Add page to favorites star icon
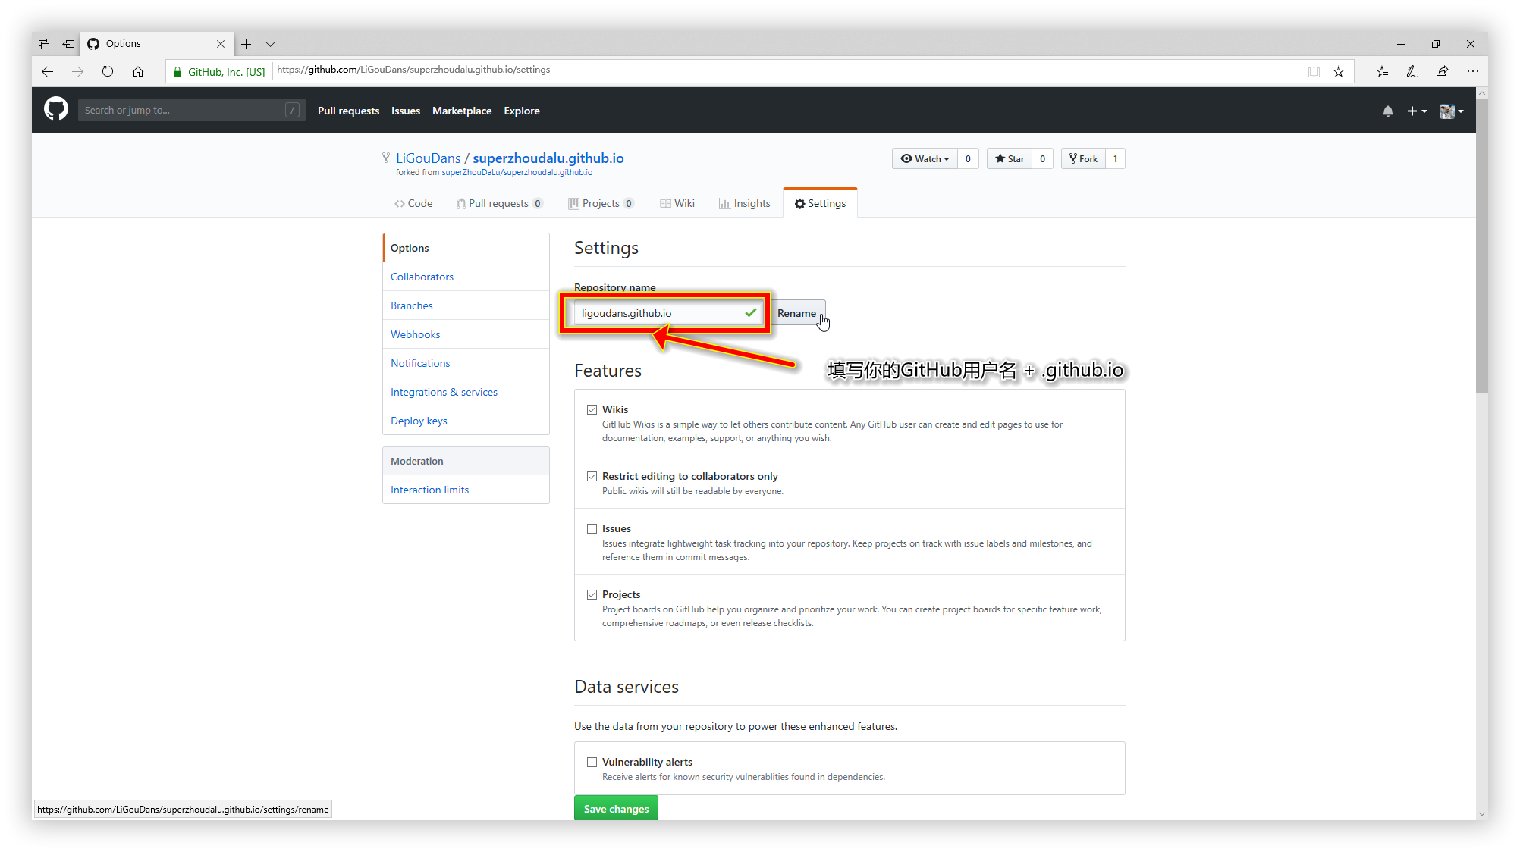 point(1339,71)
